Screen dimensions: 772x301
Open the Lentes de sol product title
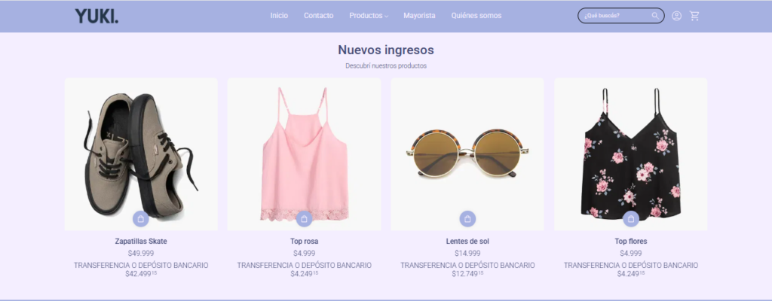(467, 242)
